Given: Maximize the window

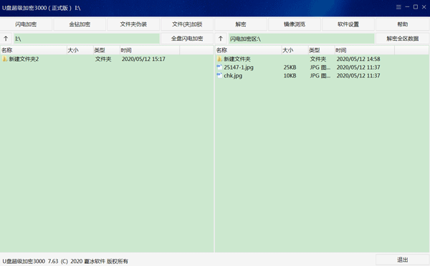Looking at the screenshot, I should click(x=416, y=7).
